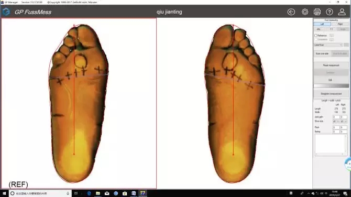Click the user profile icon
351x197 pixels.
tap(342, 12)
